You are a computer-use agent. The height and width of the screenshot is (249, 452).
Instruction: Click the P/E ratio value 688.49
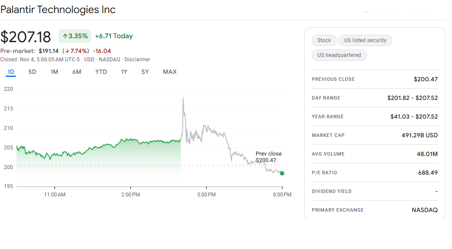tap(428, 173)
